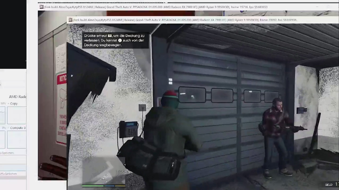Click the GELD money label
The height and width of the screenshot is (190, 339).
329,185
